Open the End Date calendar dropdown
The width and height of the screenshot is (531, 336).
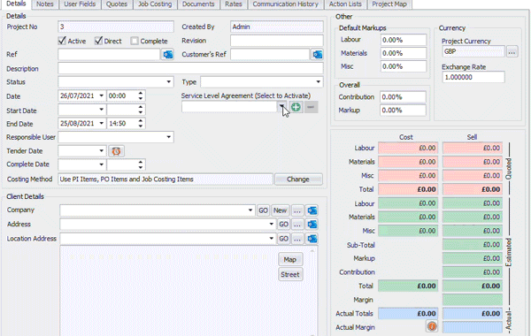(101, 124)
